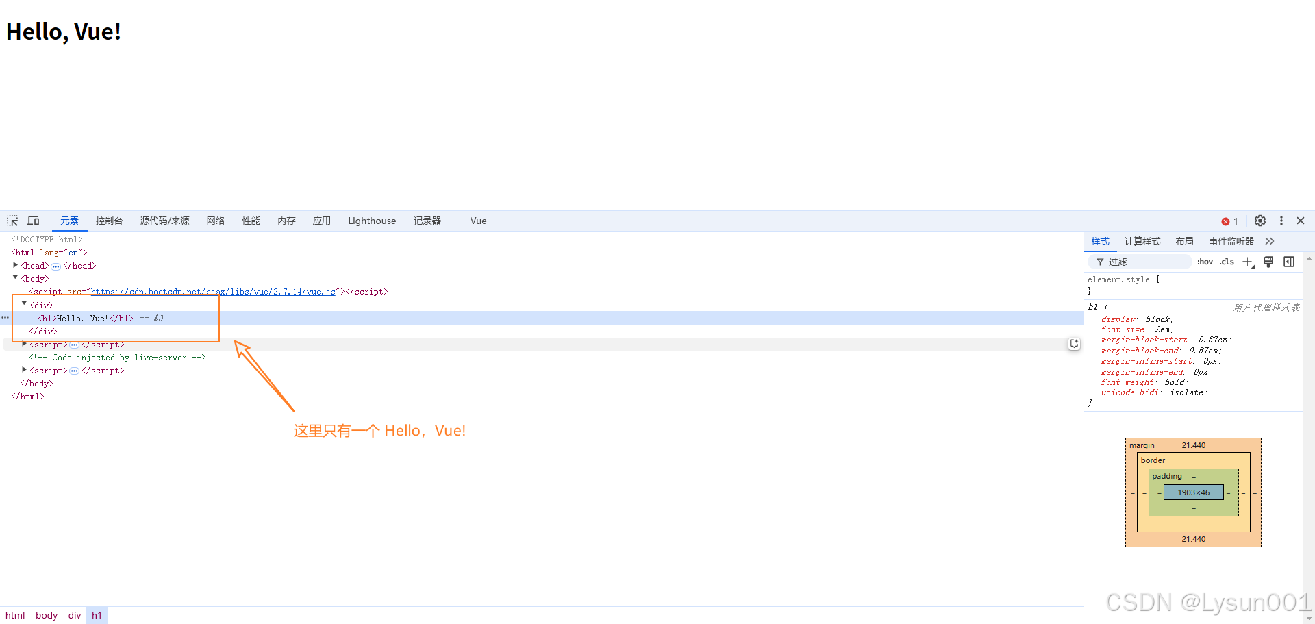This screenshot has width=1315, height=624.
Task: Select the 样式 (Styles) sub-tab
Action: [x=1101, y=241]
